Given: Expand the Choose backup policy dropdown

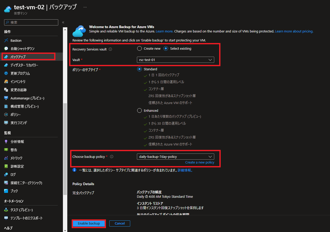Looking at the screenshot, I should click(175, 157).
